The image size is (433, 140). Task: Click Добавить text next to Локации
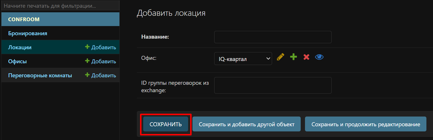click(x=104, y=48)
